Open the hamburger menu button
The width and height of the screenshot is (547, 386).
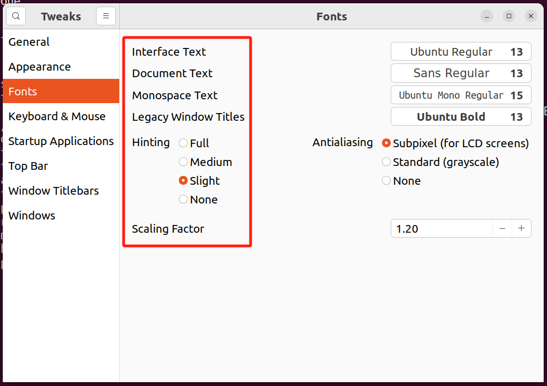coord(106,16)
